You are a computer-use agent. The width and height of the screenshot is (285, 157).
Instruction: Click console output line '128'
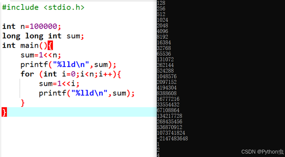tap(161, 3)
